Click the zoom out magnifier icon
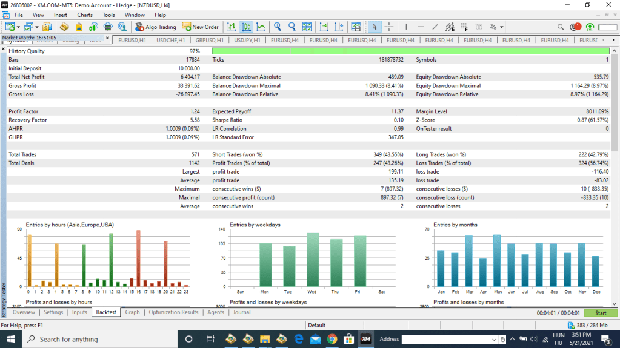The width and height of the screenshot is (620, 348). tap(292, 27)
